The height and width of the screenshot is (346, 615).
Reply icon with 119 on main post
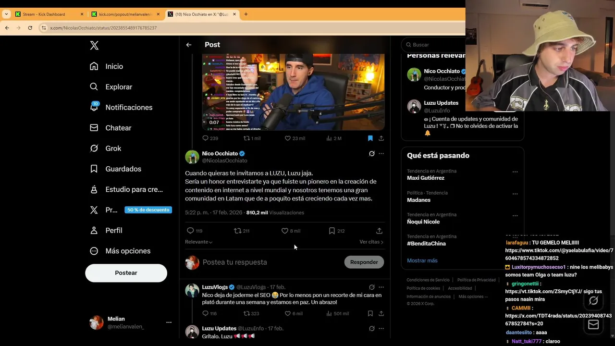point(194,231)
